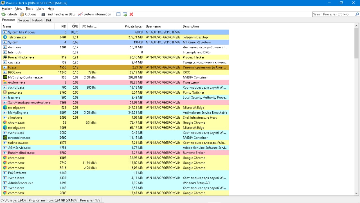
Task: Open the Hacker menu
Action: click(x=7, y=9)
